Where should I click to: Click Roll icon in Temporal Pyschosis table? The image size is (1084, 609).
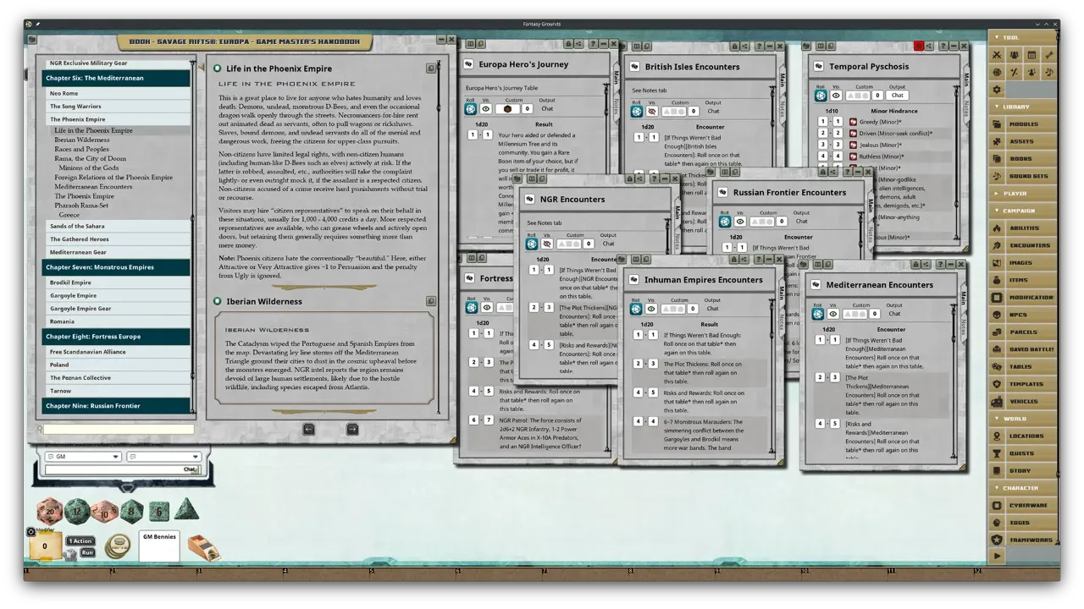pyautogui.click(x=820, y=96)
